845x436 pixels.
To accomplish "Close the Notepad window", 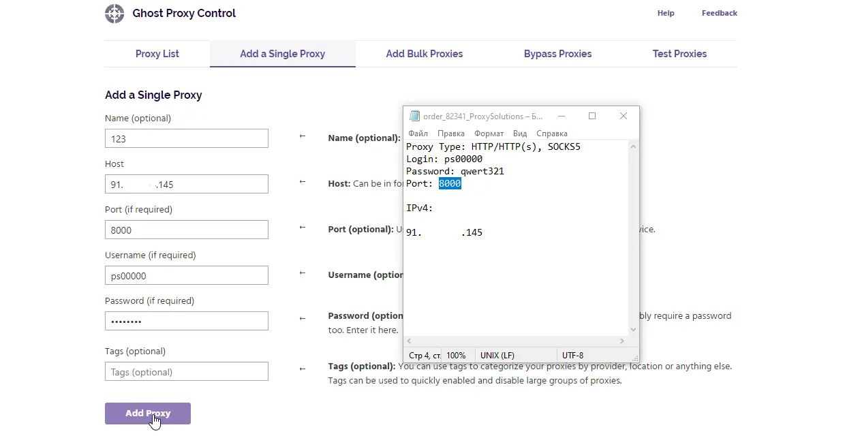I will pos(623,116).
